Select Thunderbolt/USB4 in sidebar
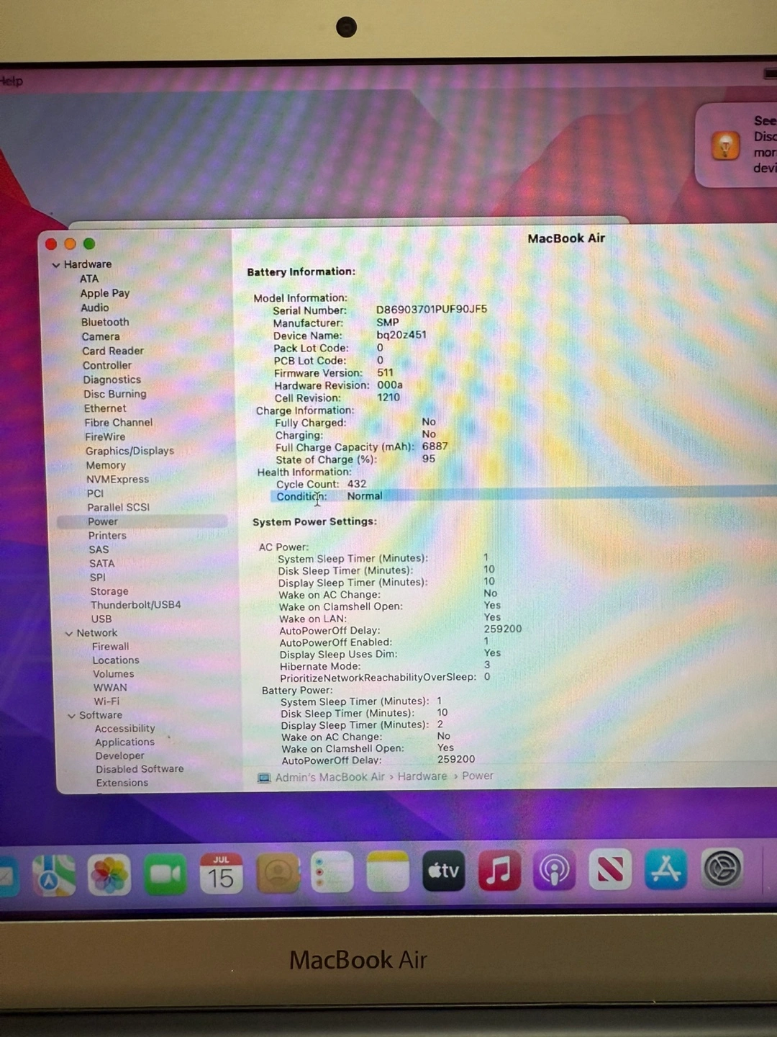The height and width of the screenshot is (1037, 777). coord(136,605)
